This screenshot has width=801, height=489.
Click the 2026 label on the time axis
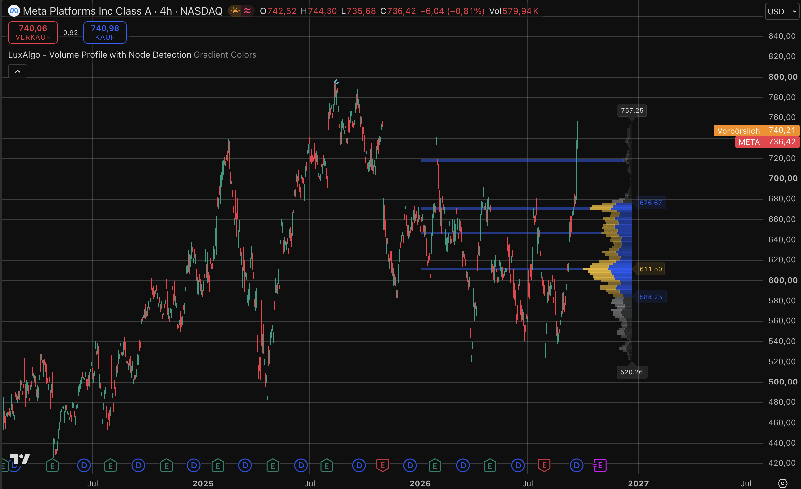420,483
